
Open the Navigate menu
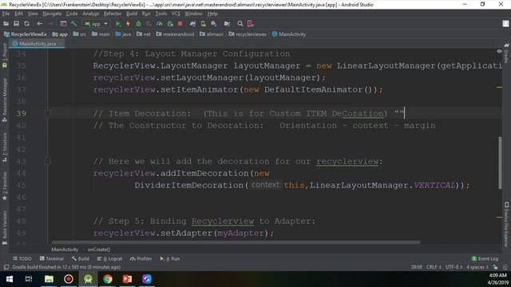point(52,14)
